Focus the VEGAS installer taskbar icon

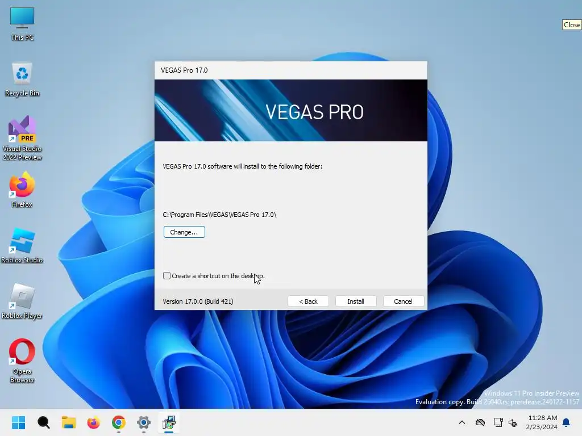point(169,422)
